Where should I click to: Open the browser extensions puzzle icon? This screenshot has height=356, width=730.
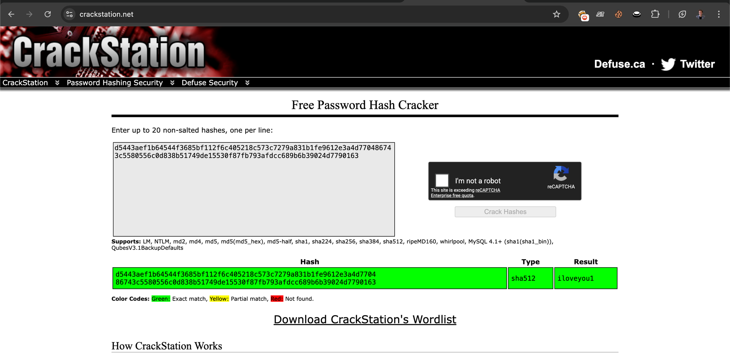[x=655, y=14]
